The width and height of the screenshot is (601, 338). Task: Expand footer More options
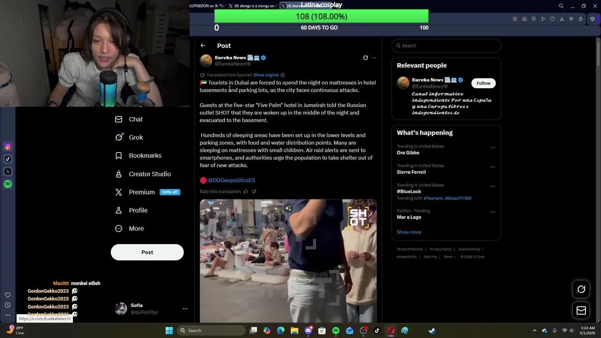tap(450, 257)
